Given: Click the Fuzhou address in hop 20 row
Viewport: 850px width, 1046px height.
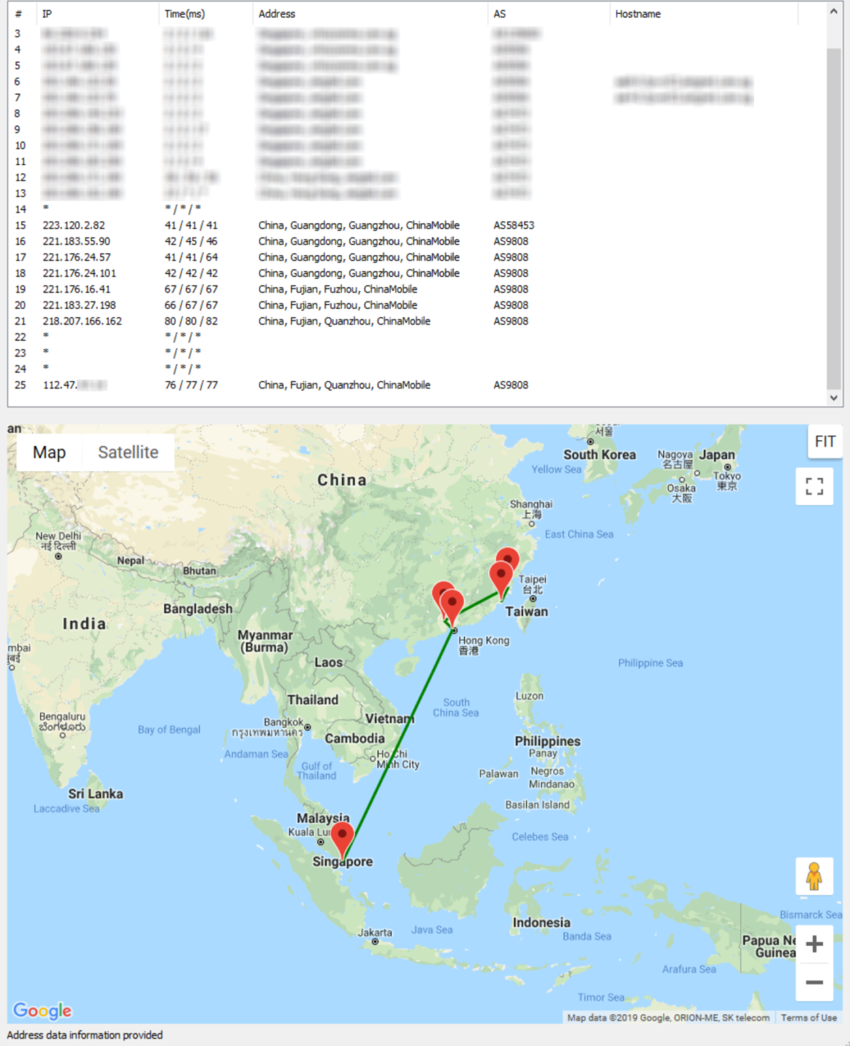Looking at the screenshot, I should coord(338,305).
